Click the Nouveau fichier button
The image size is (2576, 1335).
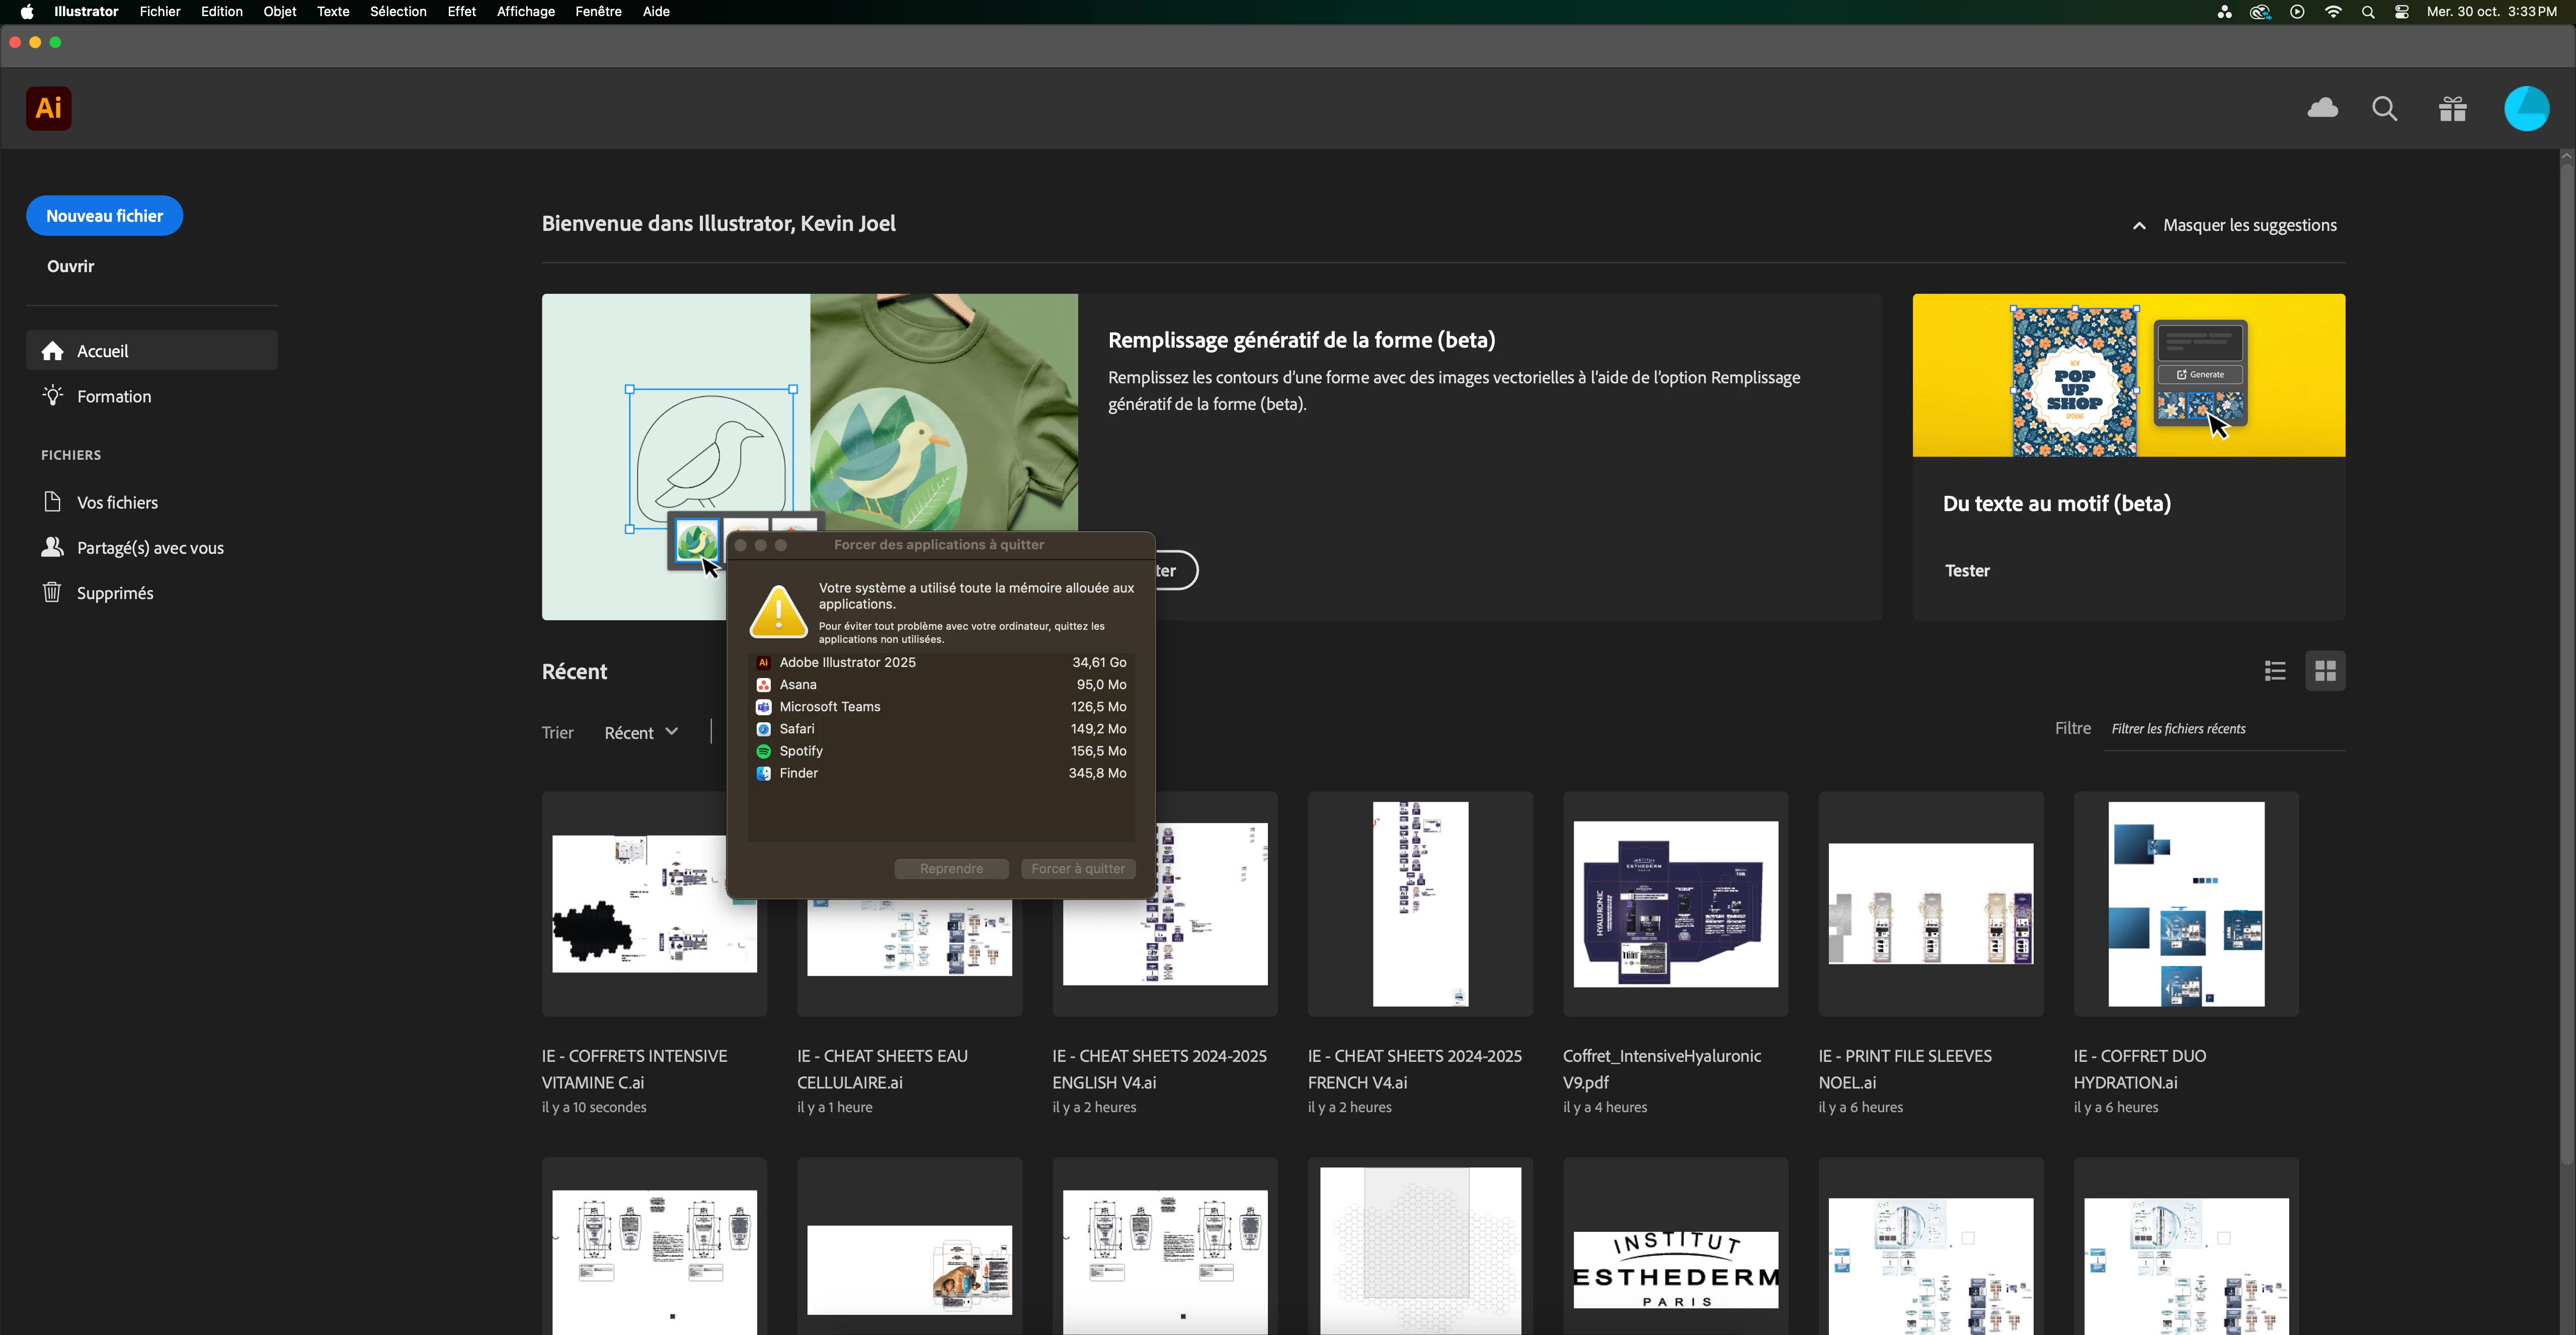(x=104, y=216)
